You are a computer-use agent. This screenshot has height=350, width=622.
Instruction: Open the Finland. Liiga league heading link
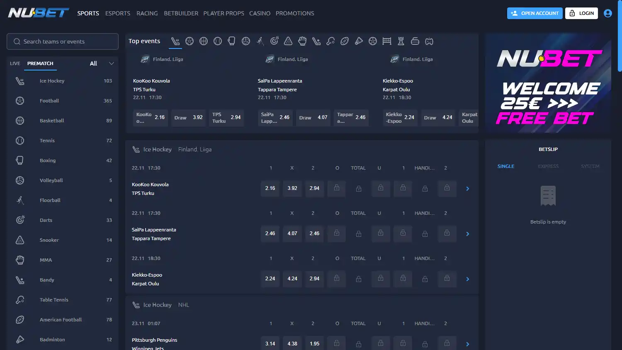pyautogui.click(x=195, y=149)
